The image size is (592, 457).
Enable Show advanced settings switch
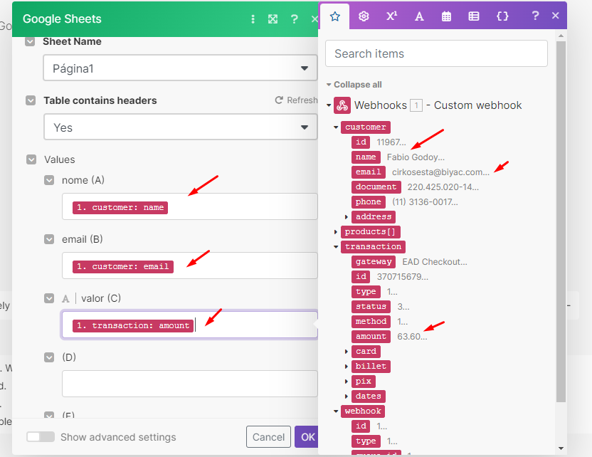click(41, 436)
